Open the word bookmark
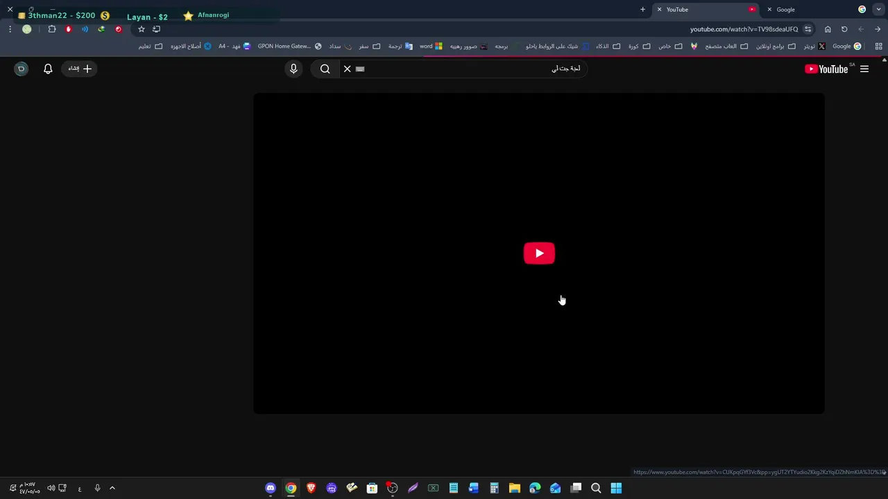The height and width of the screenshot is (499, 888). [x=431, y=46]
